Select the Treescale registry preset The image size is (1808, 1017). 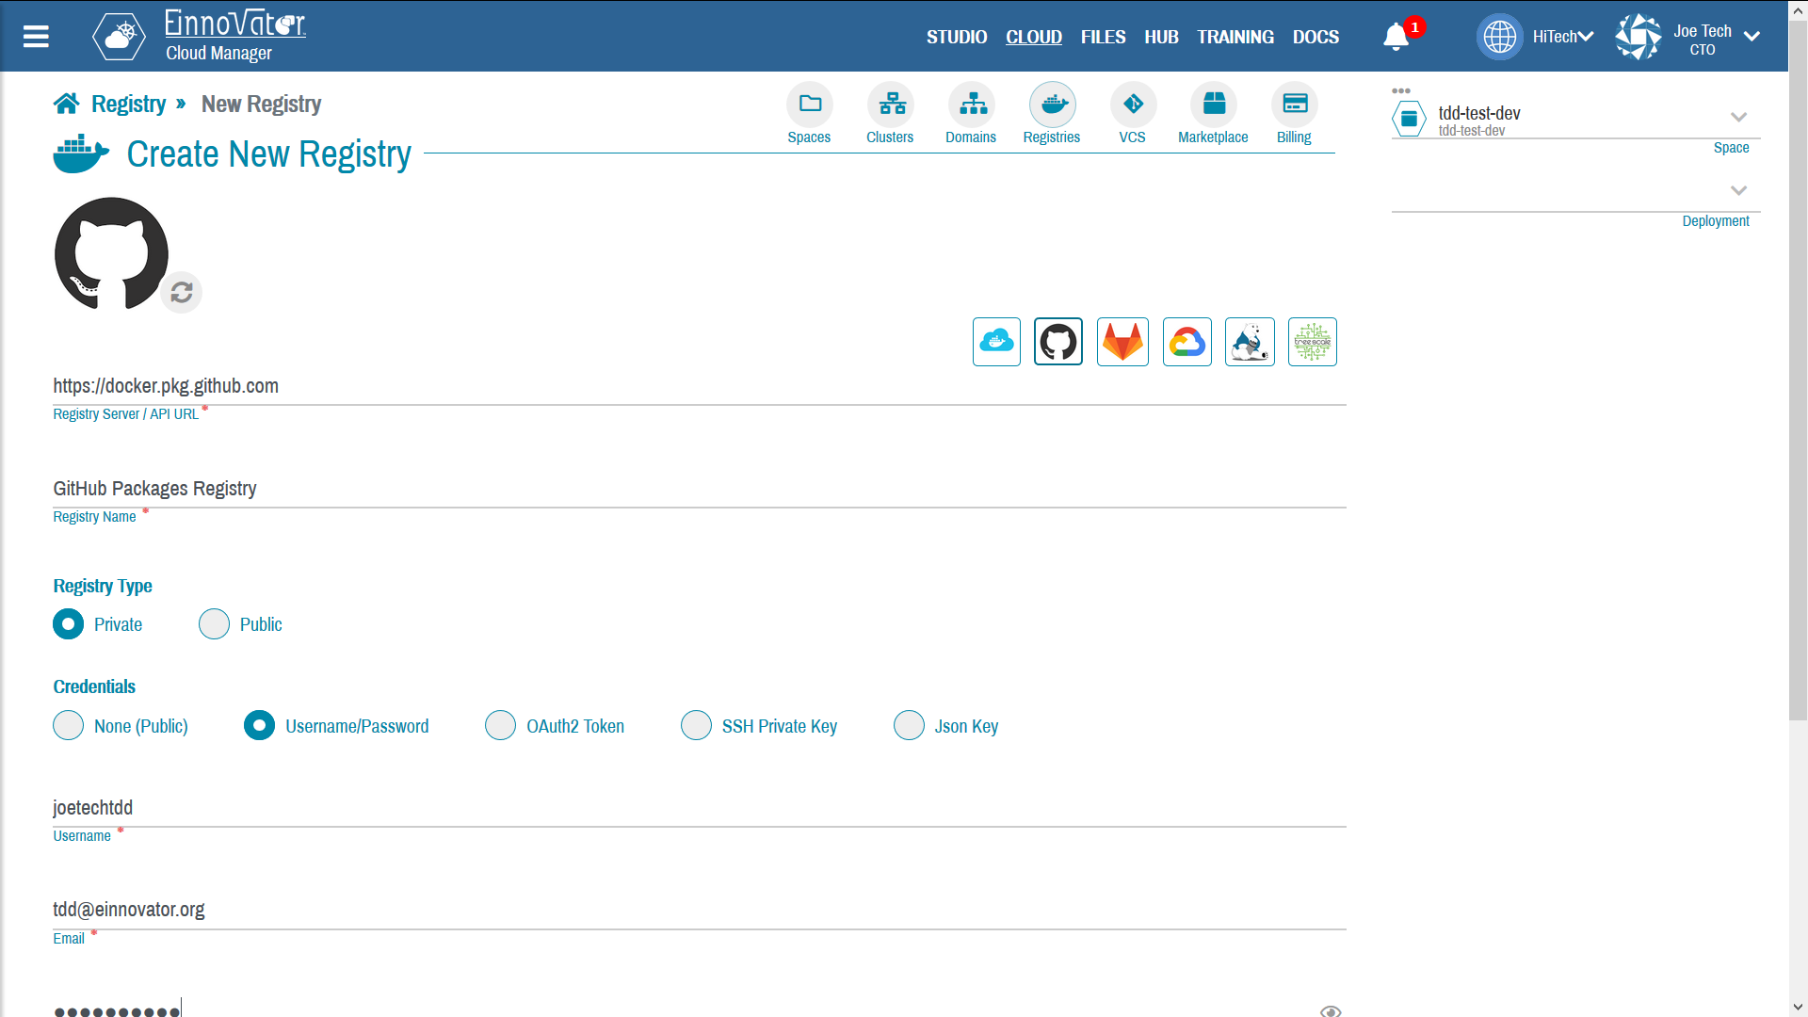pos(1313,342)
